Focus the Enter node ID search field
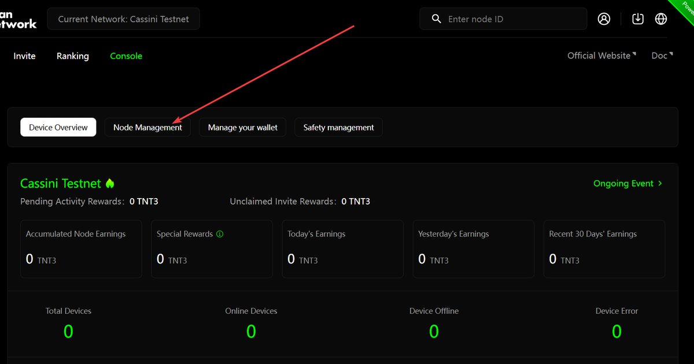 [x=503, y=19]
